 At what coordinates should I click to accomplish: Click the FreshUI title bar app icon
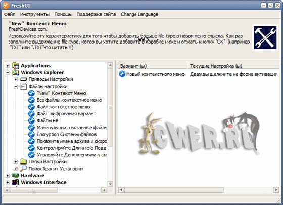[x=6, y=5]
